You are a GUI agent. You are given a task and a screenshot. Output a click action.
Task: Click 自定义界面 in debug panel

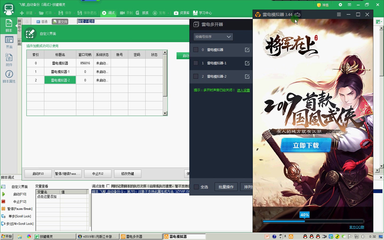point(19,187)
